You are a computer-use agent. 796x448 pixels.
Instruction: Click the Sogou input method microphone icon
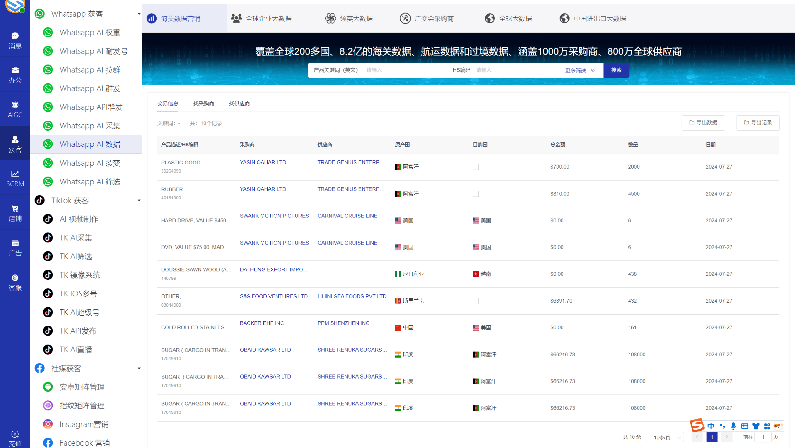(733, 426)
